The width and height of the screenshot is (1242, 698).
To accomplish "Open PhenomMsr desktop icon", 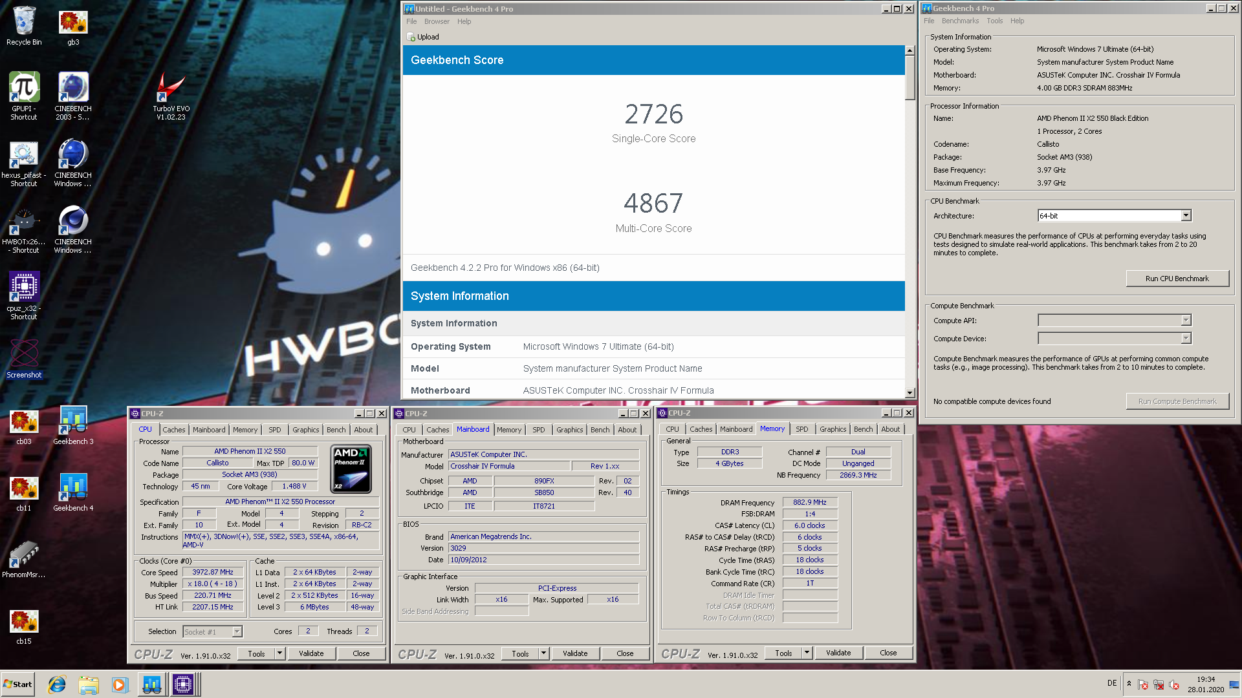I will (24, 559).
